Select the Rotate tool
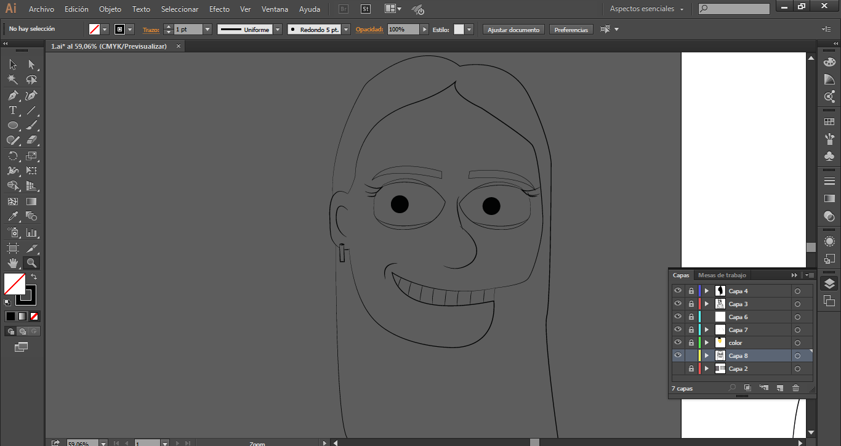The height and width of the screenshot is (446, 841). click(12, 156)
